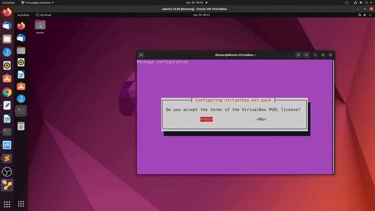Viewport: 375px width, 211px height.
Task: Open Rhythmbox in the guest VM dock
Action: tap(21, 63)
